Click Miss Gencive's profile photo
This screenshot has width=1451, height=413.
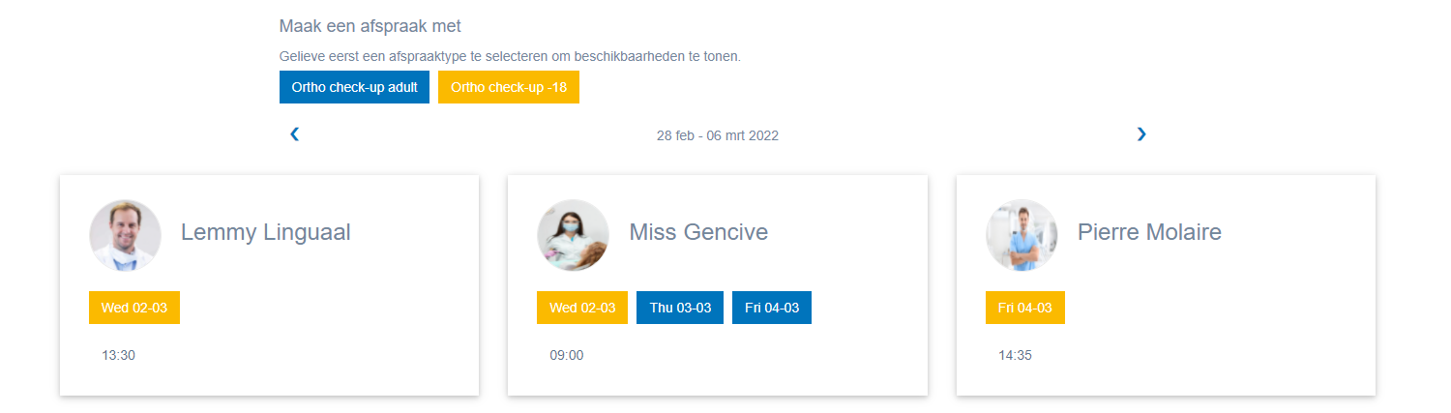(573, 235)
